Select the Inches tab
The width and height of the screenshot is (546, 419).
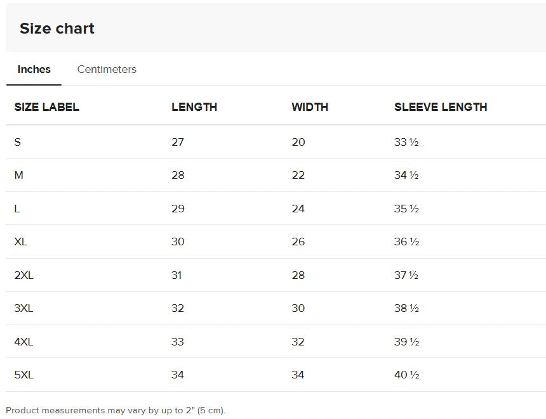click(34, 69)
